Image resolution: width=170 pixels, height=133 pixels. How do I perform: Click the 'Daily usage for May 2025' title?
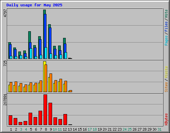tap(34, 5)
